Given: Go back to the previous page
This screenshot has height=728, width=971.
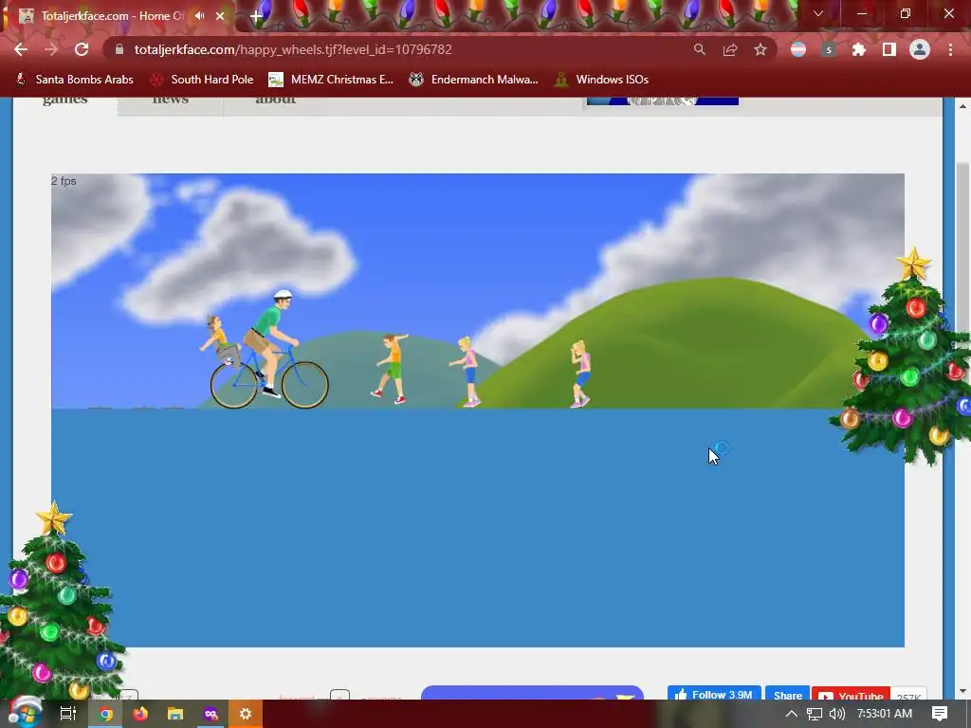Looking at the screenshot, I should pyautogui.click(x=21, y=49).
